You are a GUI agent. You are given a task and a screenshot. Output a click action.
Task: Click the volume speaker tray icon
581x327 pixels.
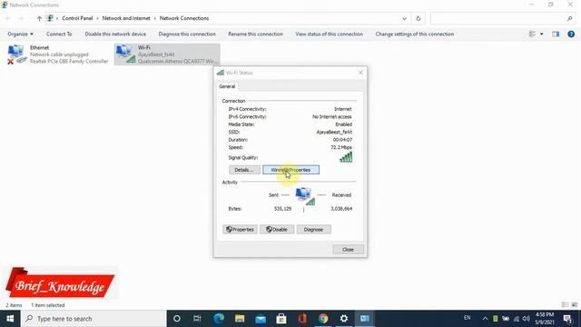[x=527, y=319]
